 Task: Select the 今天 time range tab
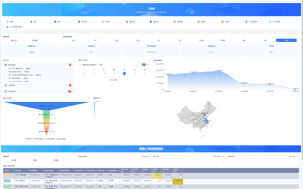pos(95,40)
